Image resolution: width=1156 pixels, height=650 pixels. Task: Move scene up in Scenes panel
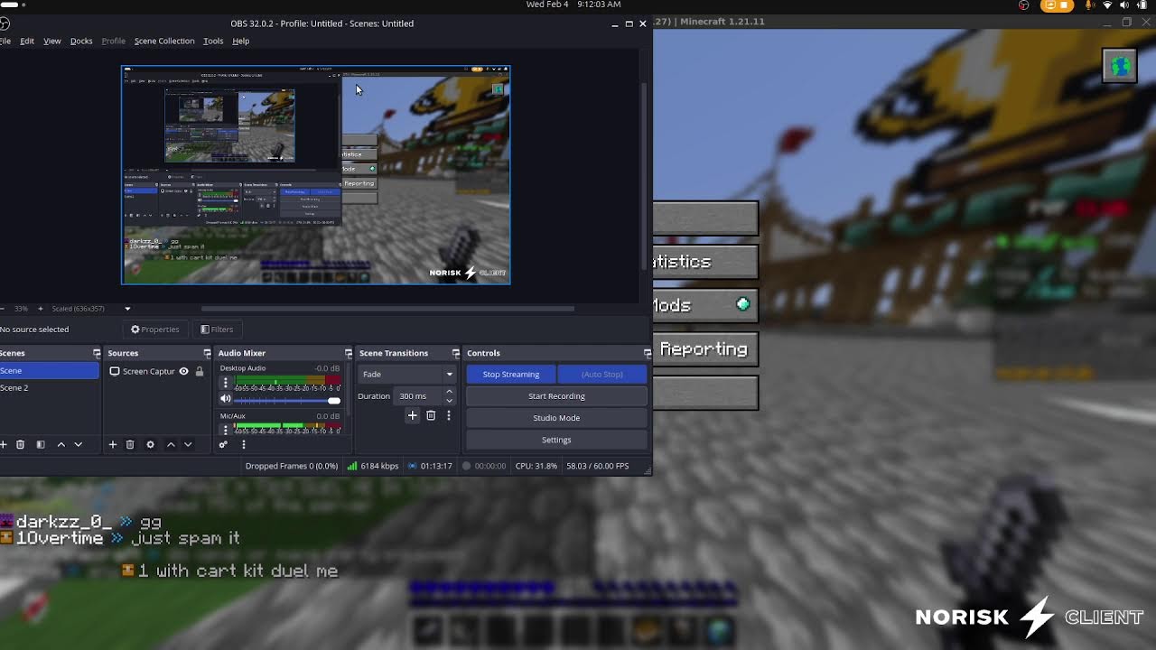point(61,444)
